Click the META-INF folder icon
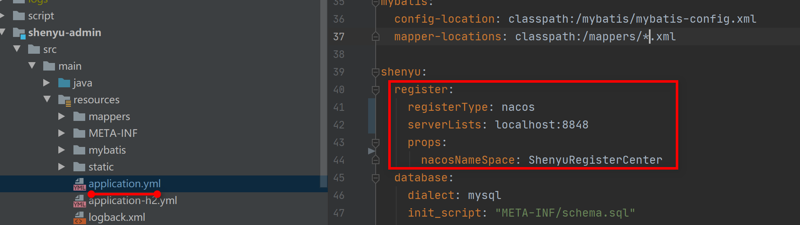Screen dimensions: 800x225 (79, 133)
